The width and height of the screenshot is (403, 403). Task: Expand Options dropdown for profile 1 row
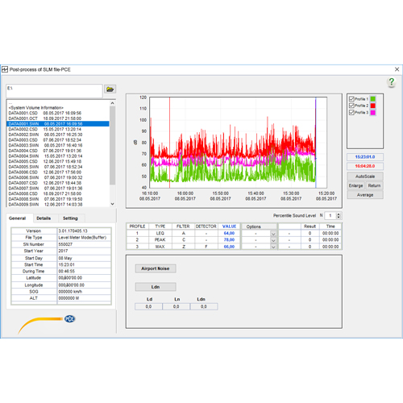[273, 234]
